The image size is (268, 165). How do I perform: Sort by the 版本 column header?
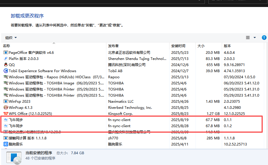point(227,46)
